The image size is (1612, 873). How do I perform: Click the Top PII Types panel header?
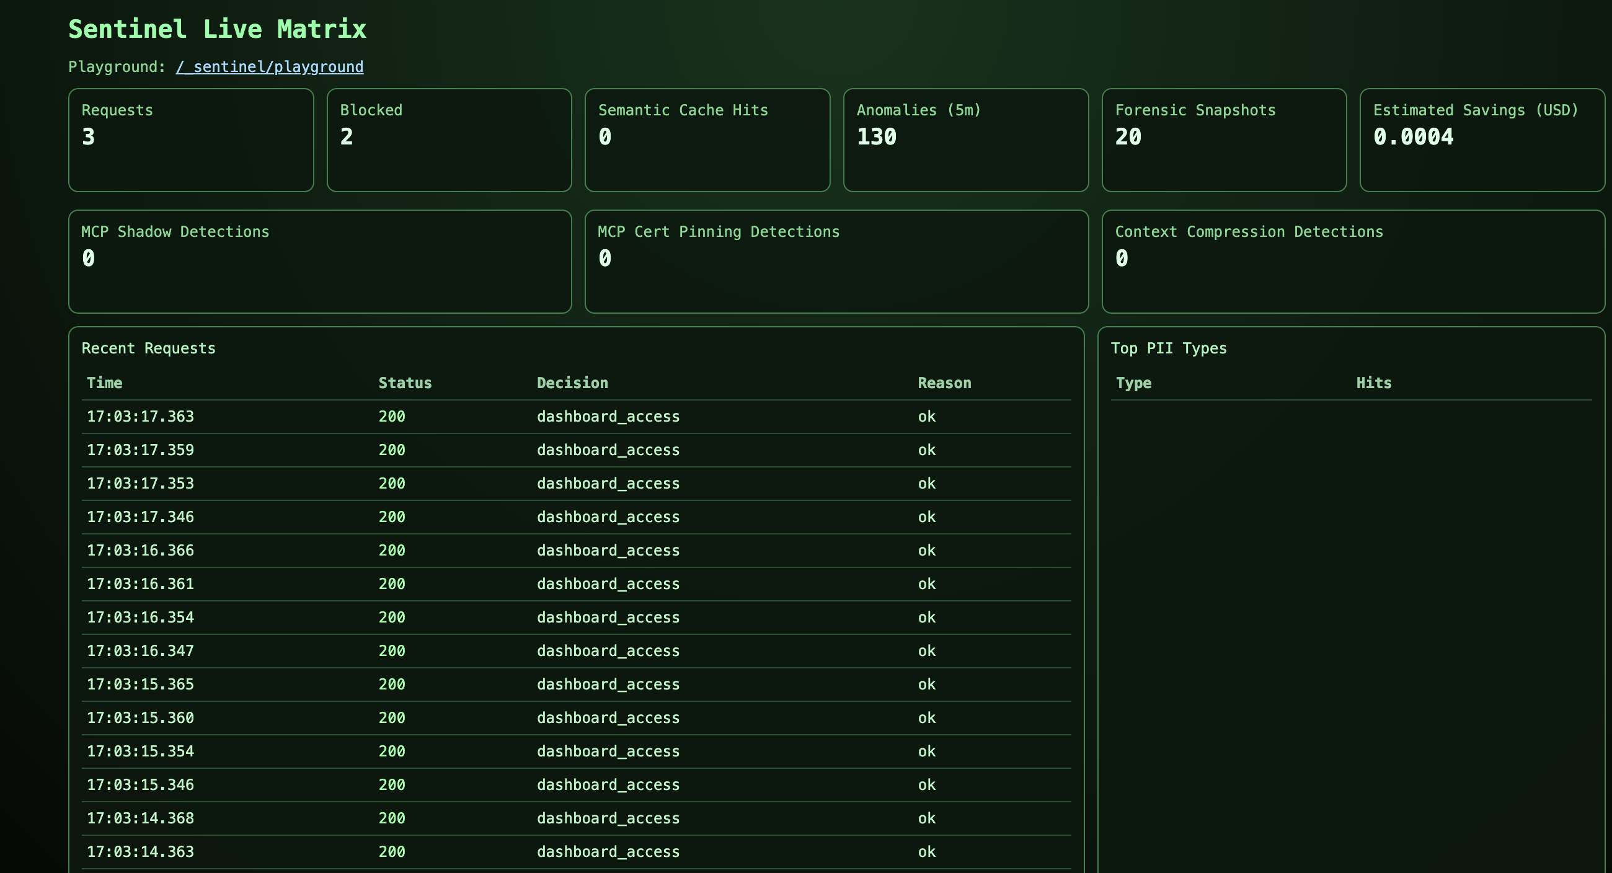coord(1167,348)
